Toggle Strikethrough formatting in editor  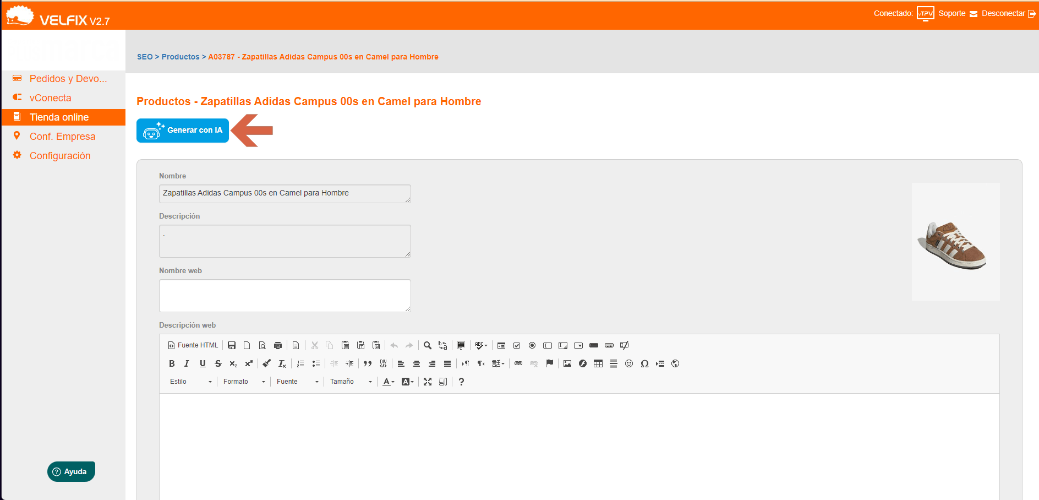[218, 363]
